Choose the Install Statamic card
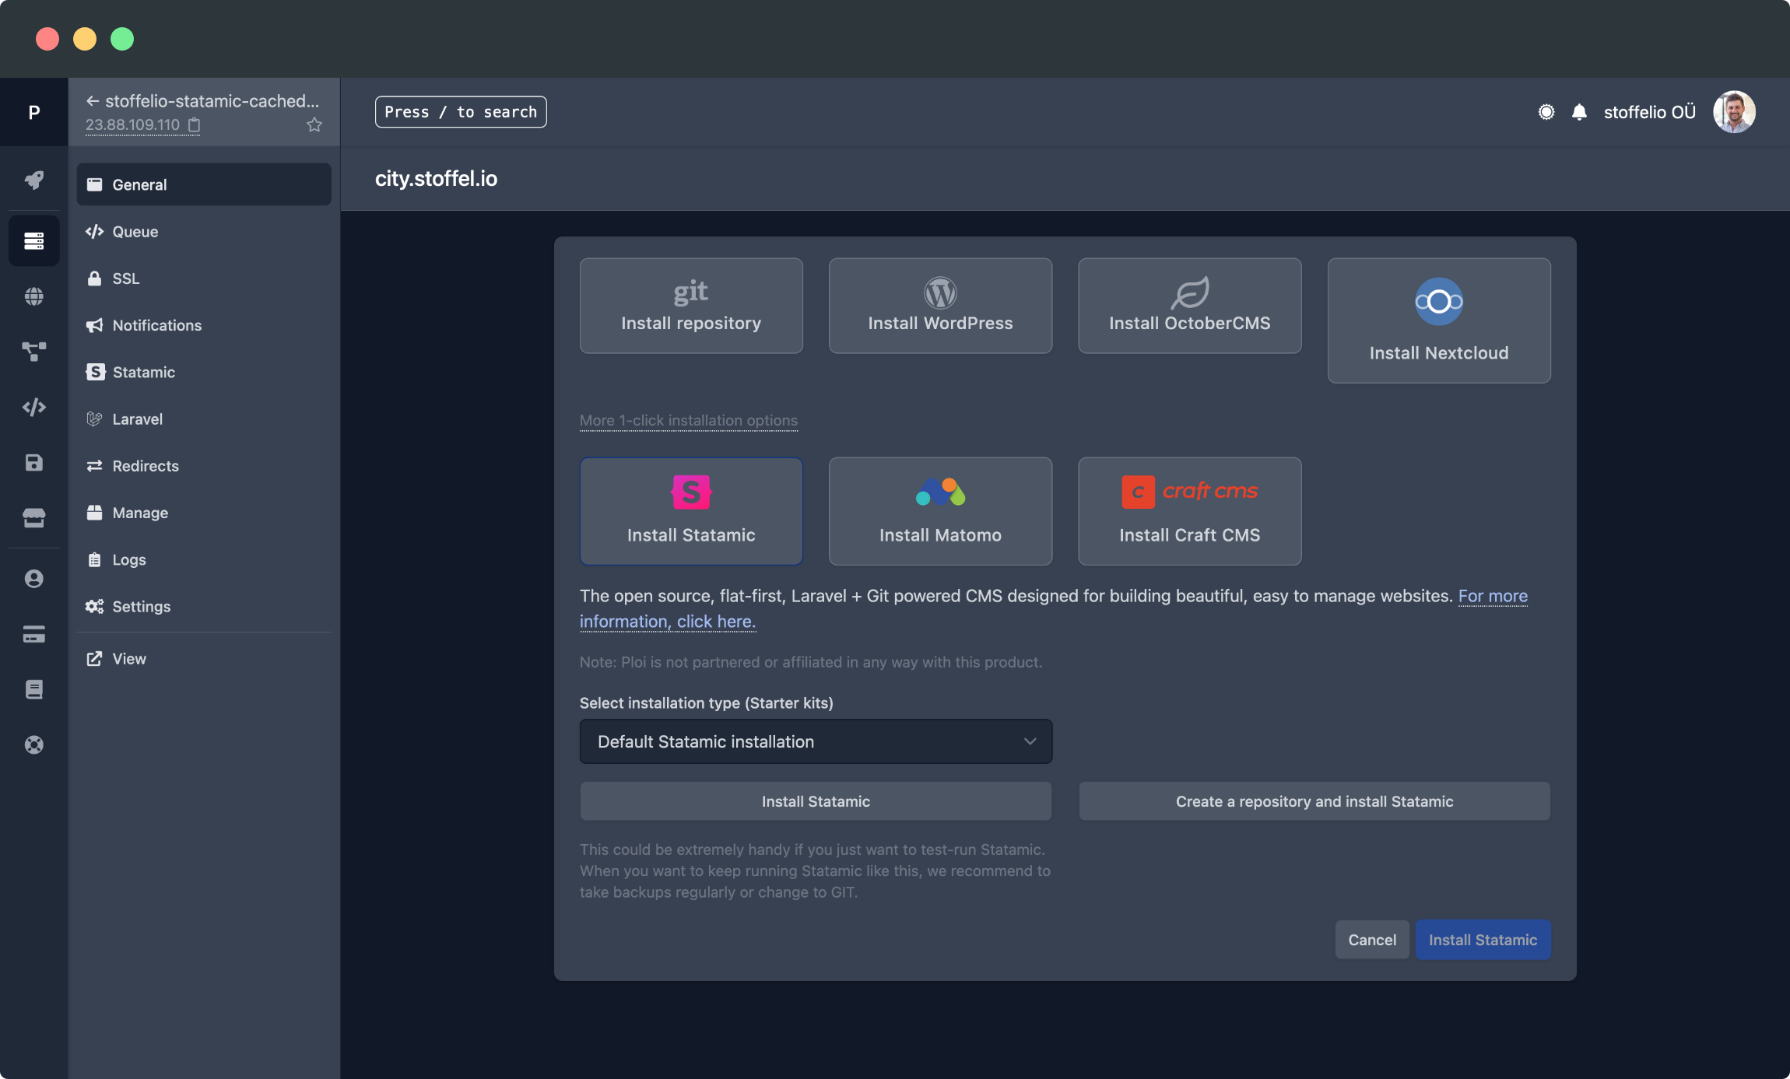 (x=691, y=511)
